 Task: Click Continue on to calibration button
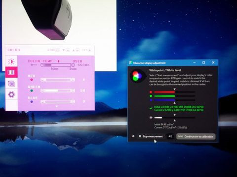pyautogui.click(x=196, y=136)
